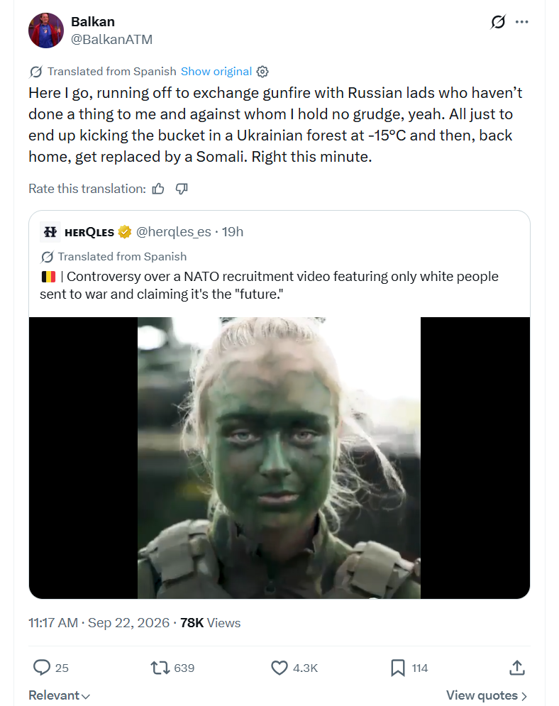Click the reply speech bubble icon
559x706 pixels.
coord(42,667)
